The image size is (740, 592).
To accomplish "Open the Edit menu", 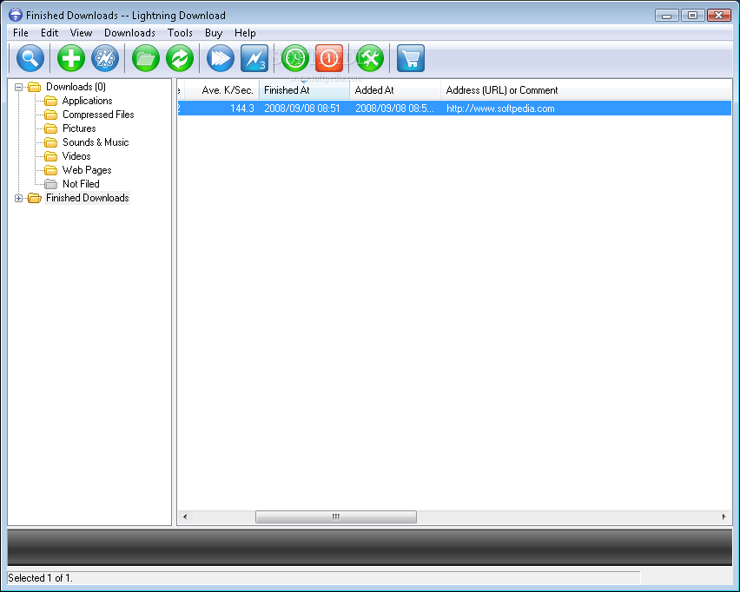I will pyautogui.click(x=50, y=33).
